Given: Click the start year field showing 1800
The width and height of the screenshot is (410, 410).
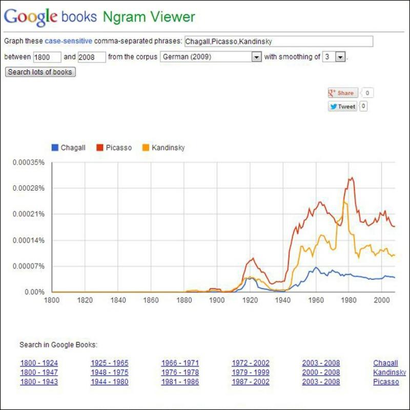Looking at the screenshot, I should [47, 57].
